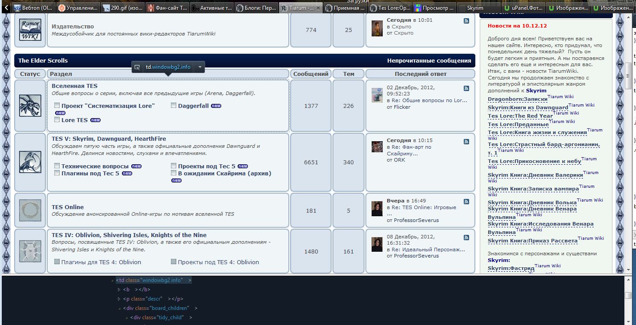The height and width of the screenshot is (325, 636).
Task: Switch to the Skyrim browser tab
Action: (478, 8)
